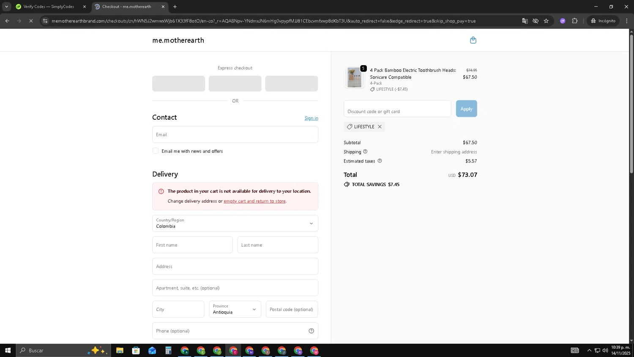Screen dimensions: 634x357
Task: Click the me.motherearth store logo
Action: pos(178,40)
